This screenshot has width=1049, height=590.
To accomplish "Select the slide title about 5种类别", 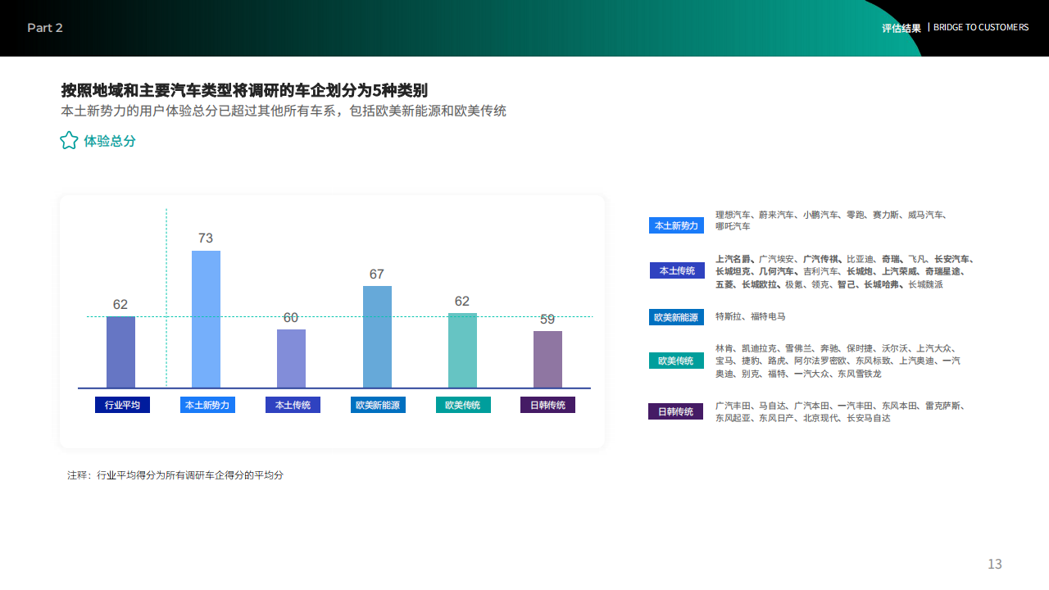I will tap(244, 90).
